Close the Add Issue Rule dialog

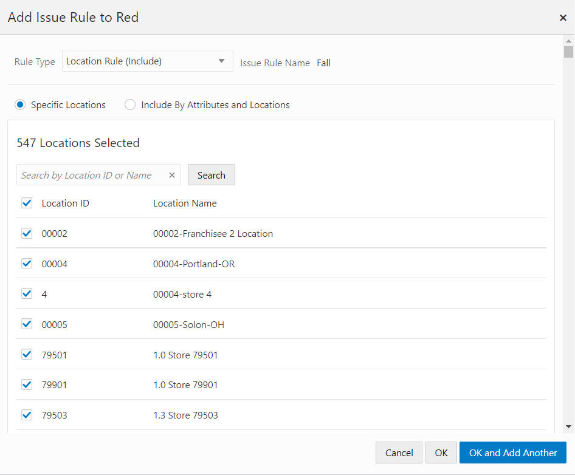[x=563, y=18]
